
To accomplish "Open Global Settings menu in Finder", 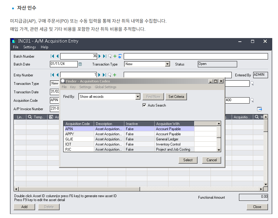I will tap(105, 87).
